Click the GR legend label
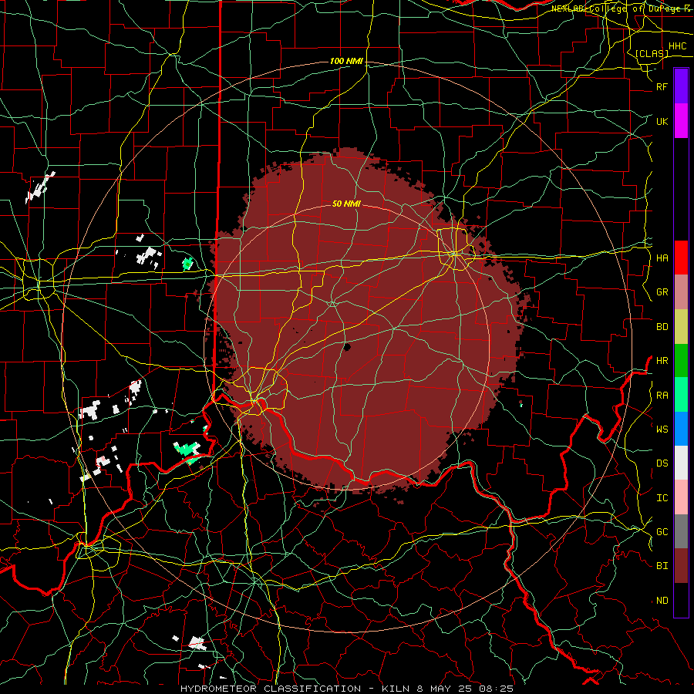The height and width of the screenshot is (694, 694). pos(662,292)
